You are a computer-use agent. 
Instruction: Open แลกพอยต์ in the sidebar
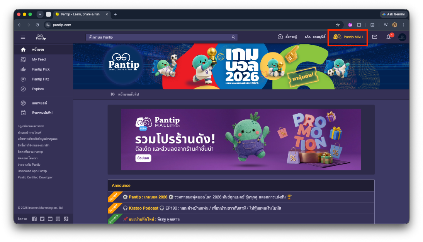(x=43, y=103)
